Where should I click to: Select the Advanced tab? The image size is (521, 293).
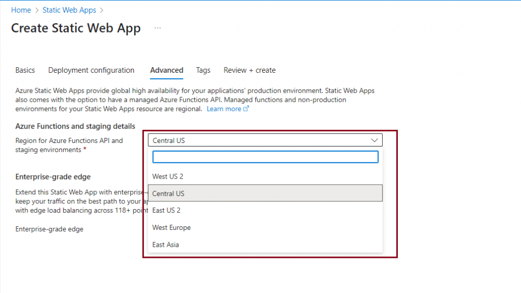[x=166, y=70]
